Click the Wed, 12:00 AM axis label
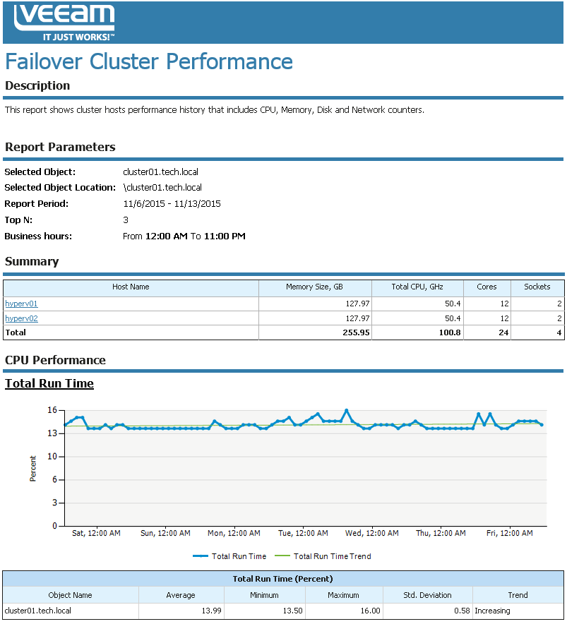Screen dimensions: 567x624 372,533
